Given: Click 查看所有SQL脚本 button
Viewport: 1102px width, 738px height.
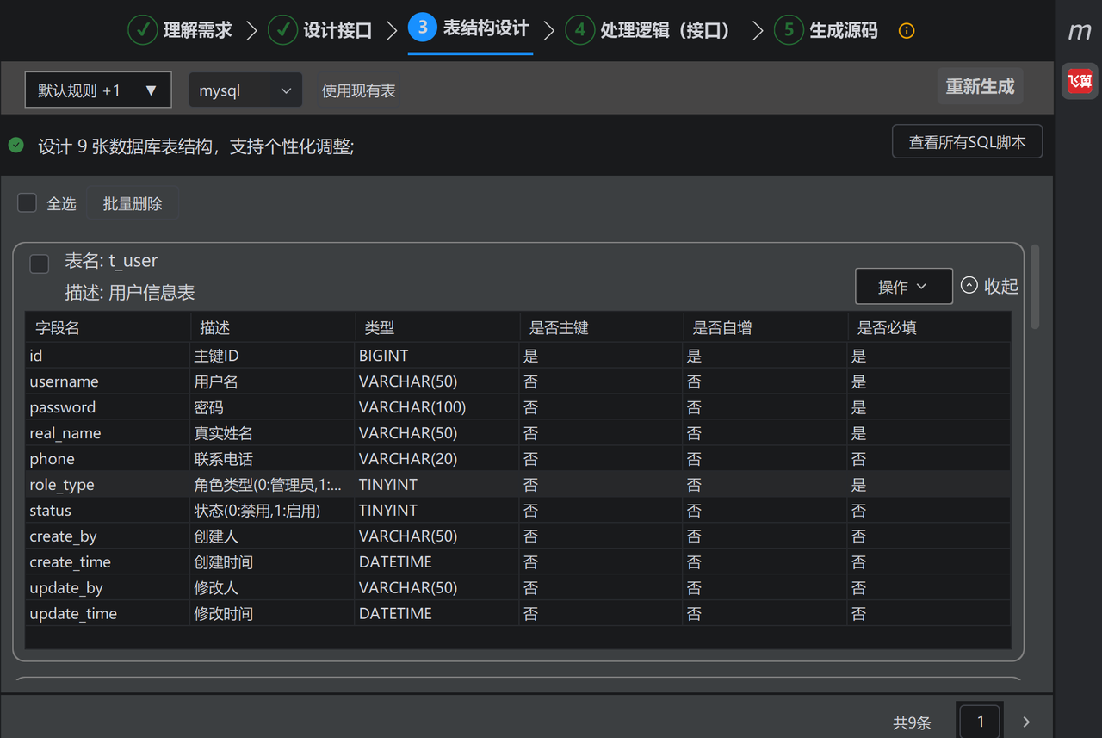Looking at the screenshot, I should pyautogui.click(x=968, y=142).
